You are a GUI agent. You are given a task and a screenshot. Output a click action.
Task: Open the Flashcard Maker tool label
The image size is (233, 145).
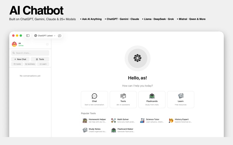pos(125,129)
